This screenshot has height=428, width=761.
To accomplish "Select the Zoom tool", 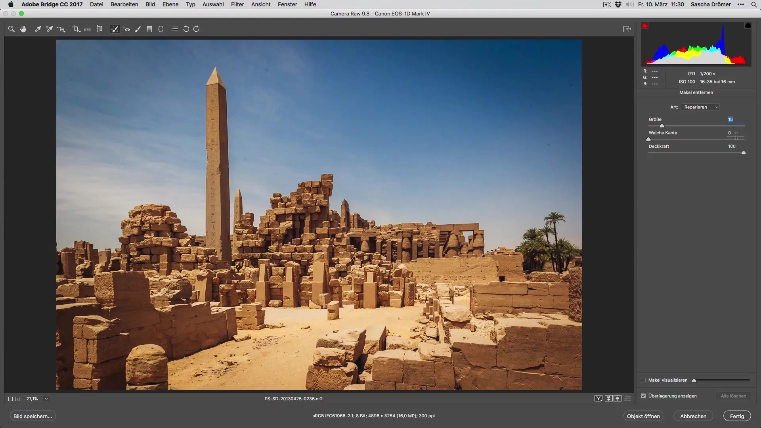I will coord(11,29).
